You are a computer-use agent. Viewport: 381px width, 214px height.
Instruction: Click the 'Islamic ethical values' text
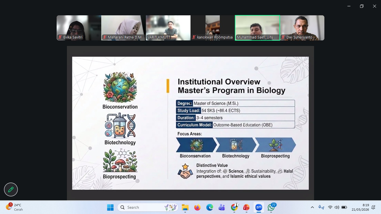coord(250,176)
